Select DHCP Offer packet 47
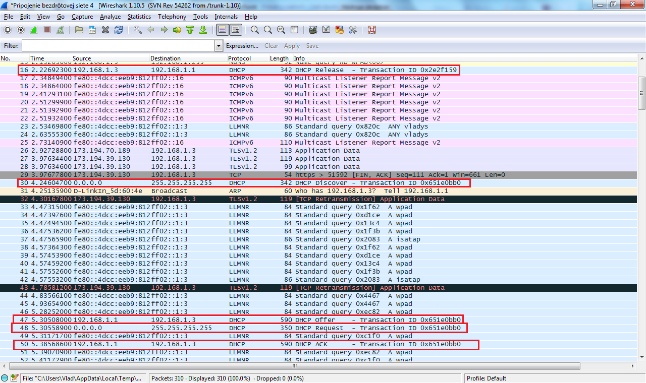 click(x=318, y=320)
